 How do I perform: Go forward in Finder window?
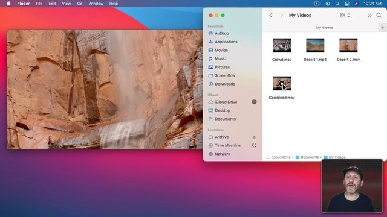pyautogui.click(x=281, y=15)
